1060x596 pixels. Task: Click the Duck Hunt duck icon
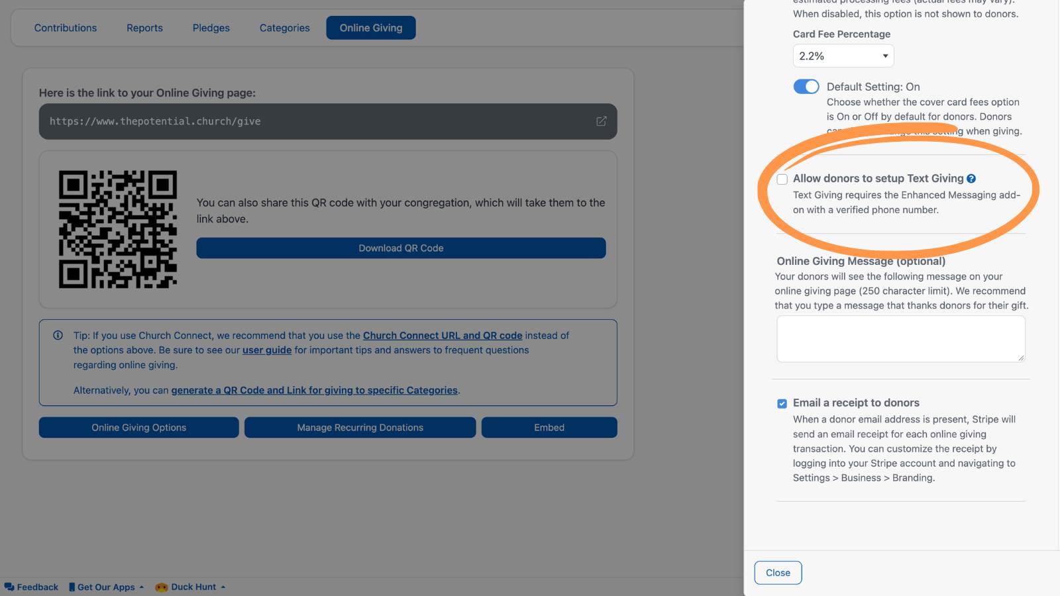click(x=161, y=587)
